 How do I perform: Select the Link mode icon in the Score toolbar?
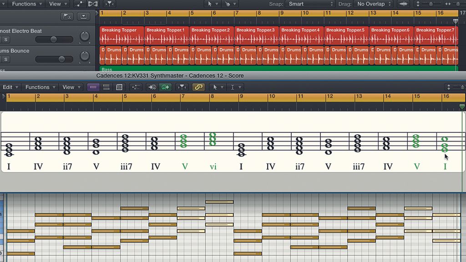click(198, 86)
